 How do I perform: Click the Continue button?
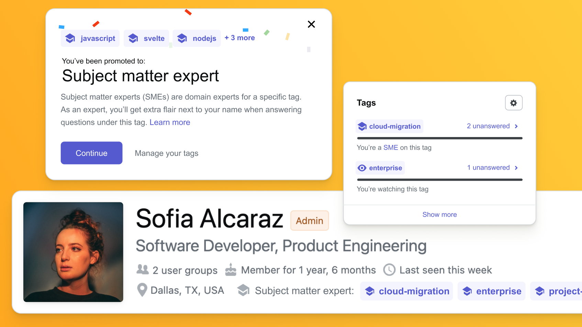point(91,153)
